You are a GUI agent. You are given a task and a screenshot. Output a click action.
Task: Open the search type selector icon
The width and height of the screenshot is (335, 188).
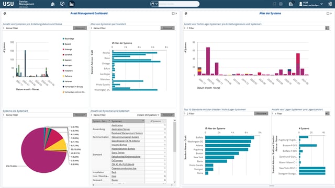click(x=154, y=4)
